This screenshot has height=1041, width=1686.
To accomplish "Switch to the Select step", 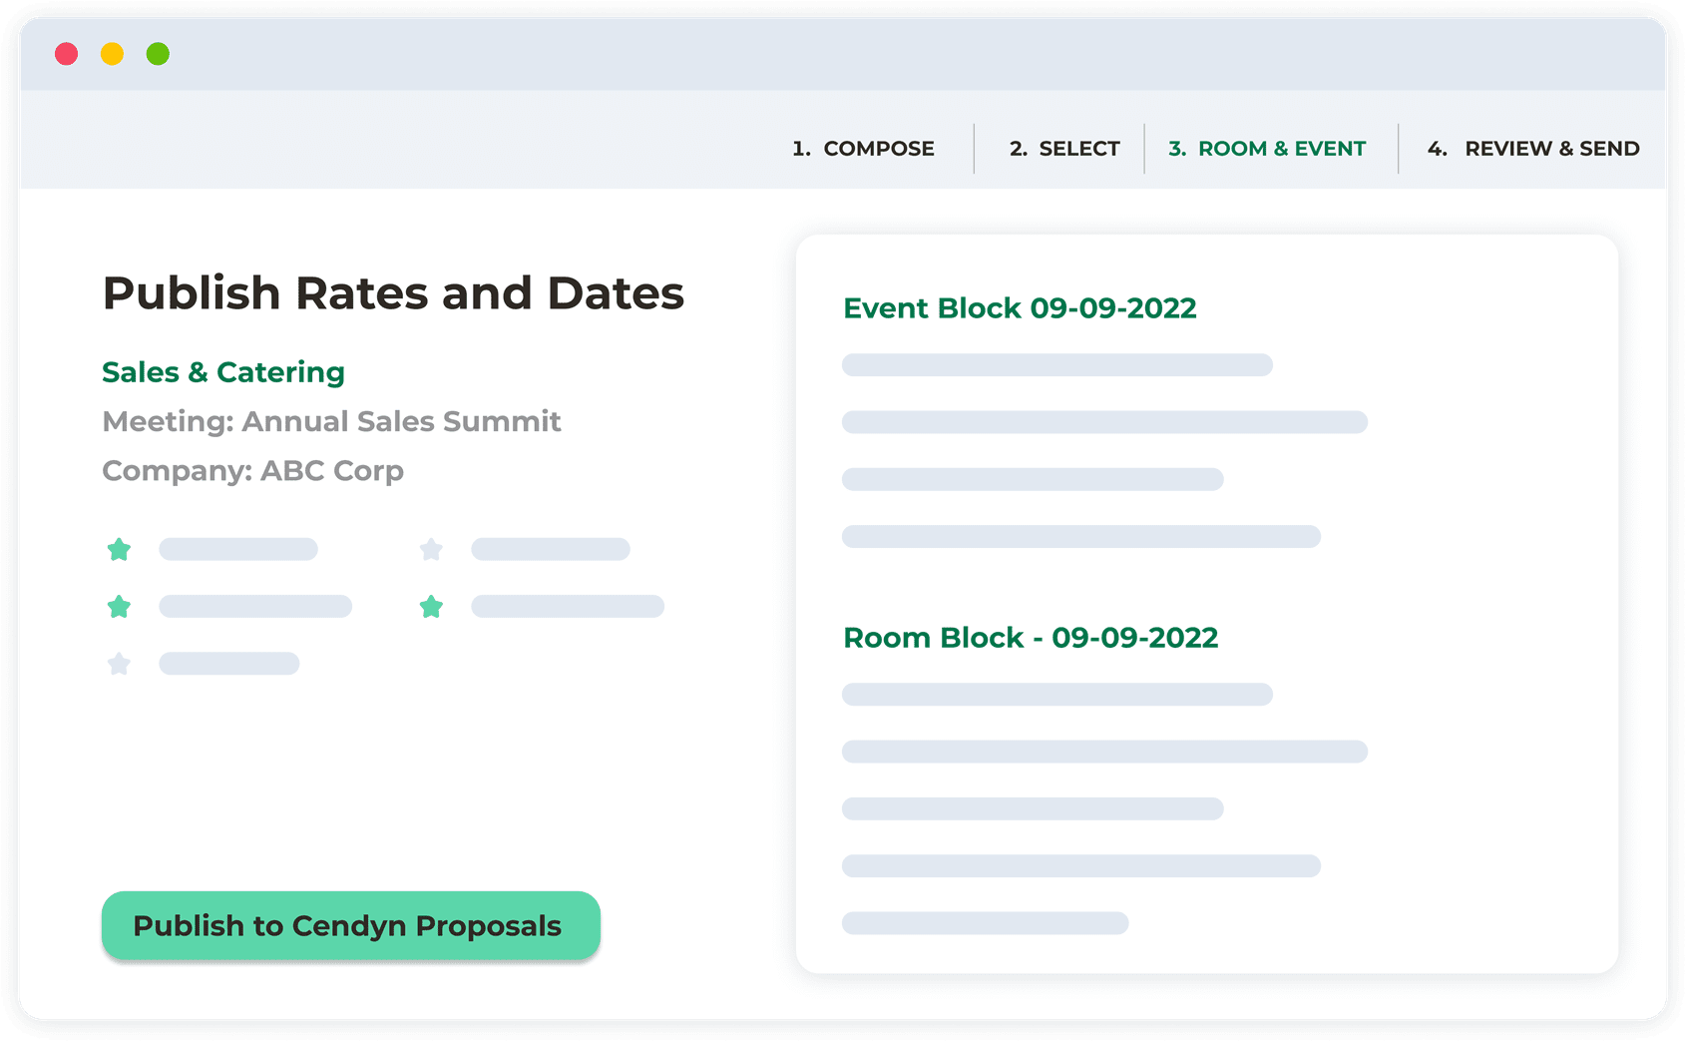I will 1064,149.
